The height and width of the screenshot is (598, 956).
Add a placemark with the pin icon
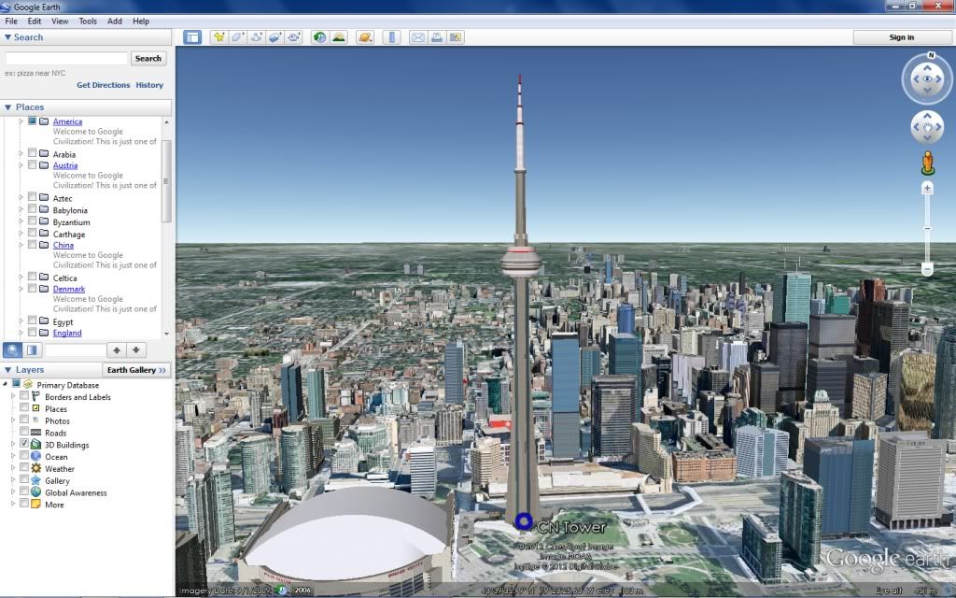tap(218, 37)
